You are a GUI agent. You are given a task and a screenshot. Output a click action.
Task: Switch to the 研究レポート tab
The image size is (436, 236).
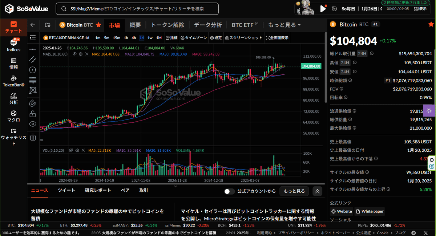(x=98, y=190)
